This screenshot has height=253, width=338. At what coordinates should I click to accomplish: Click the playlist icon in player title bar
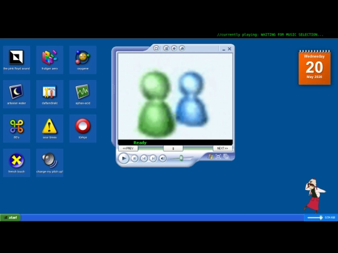click(x=166, y=48)
